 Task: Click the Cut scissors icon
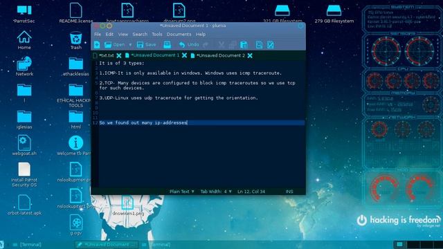coord(221,44)
